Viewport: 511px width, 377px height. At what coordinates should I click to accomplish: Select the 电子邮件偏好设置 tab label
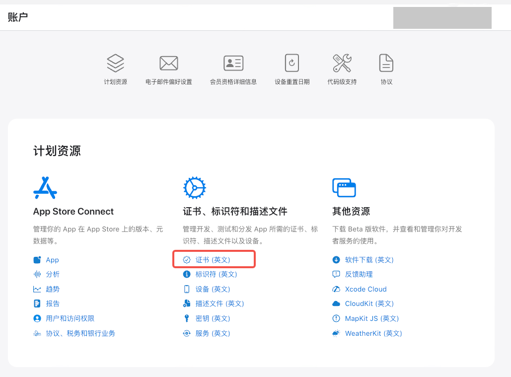(x=168, y=82)
